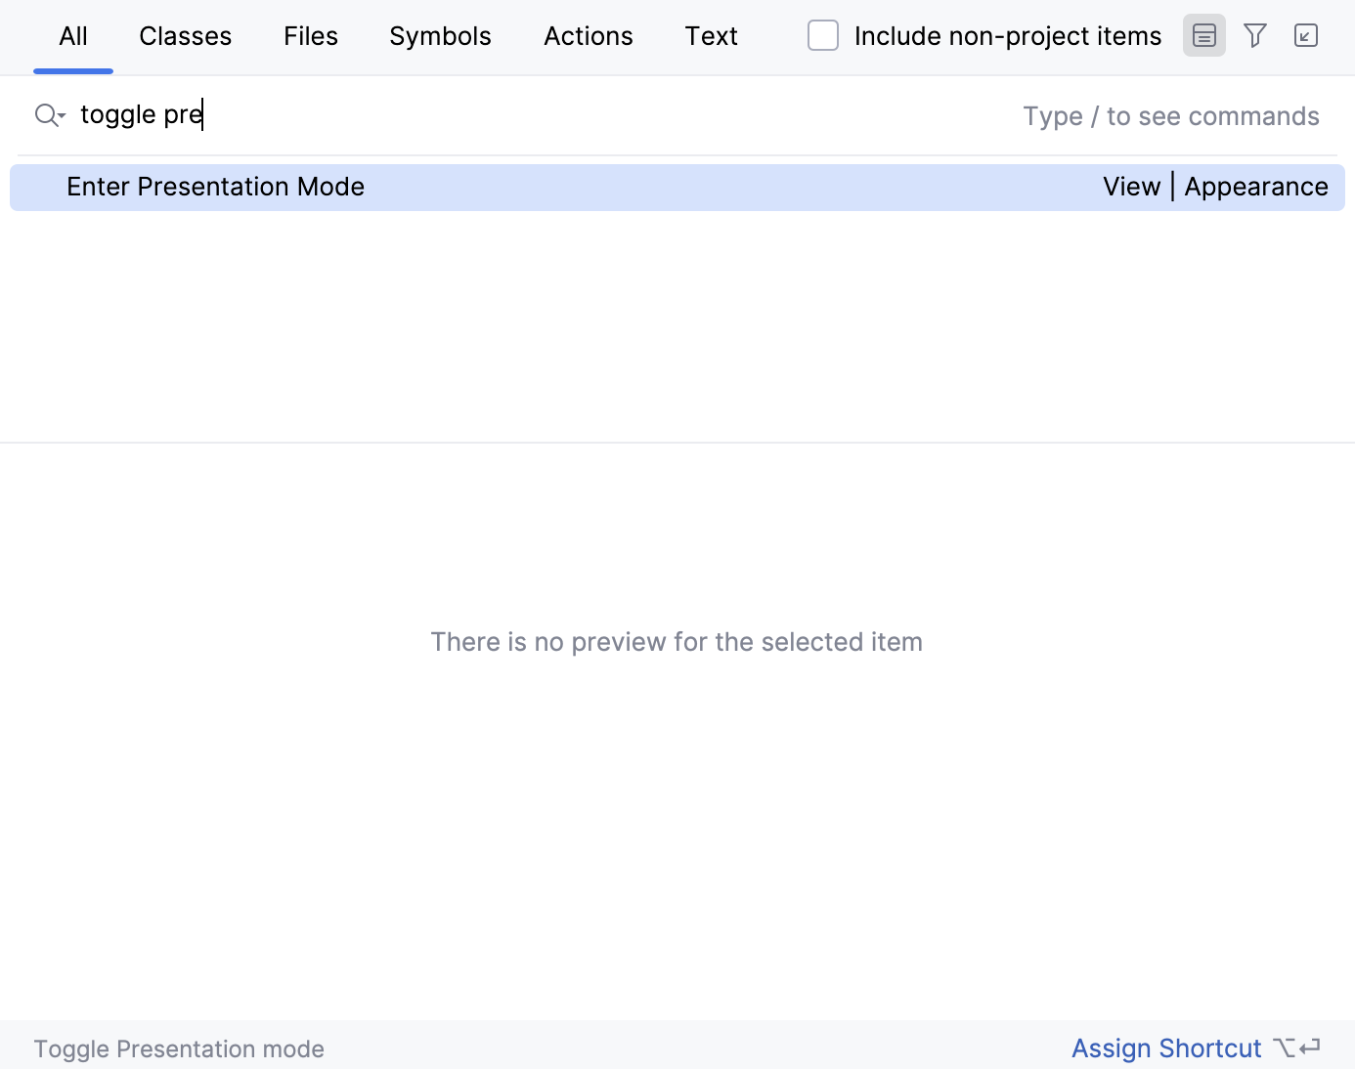Click the keyboard shortcut glyph near Assign Shortcut
The height and width of the screenshot is (1069, 1355).
pos(1294,1048)
